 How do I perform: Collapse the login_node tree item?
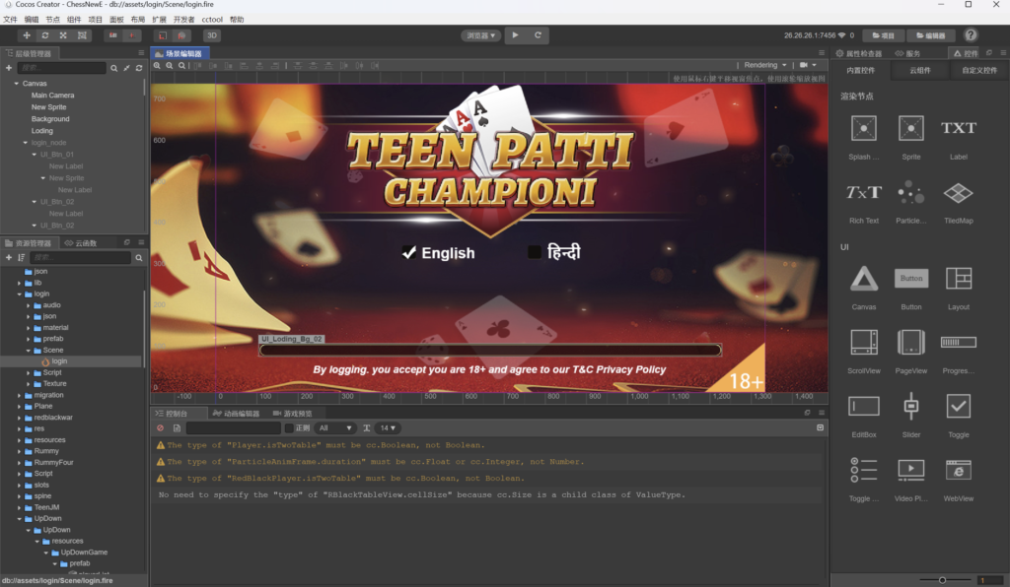click(25, 143)
